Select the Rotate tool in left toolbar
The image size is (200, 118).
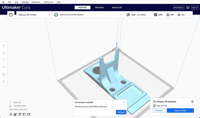click(x=3, y=60)
